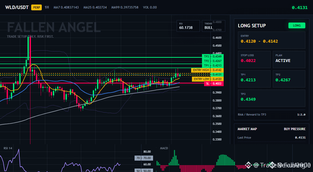Click the green 0.4131 price in header
The image size is (313, 172).
coord(300,8)
